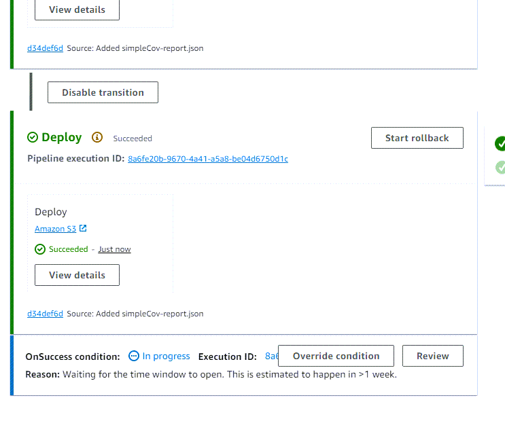Image resolution: width=505 pixels, height=421 pixels.
Task: Open commit d34def6d below Deploy action card
Action: pyautogui.click(x=45, y=314)
